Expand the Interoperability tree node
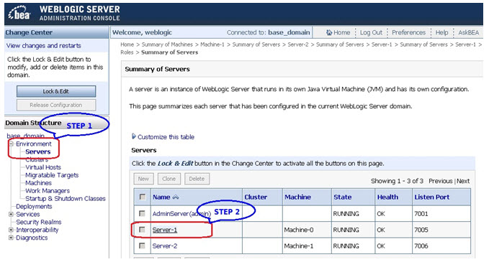Image resolution: width=489 pixels, height=262 pixels. (x=11, y=230)
